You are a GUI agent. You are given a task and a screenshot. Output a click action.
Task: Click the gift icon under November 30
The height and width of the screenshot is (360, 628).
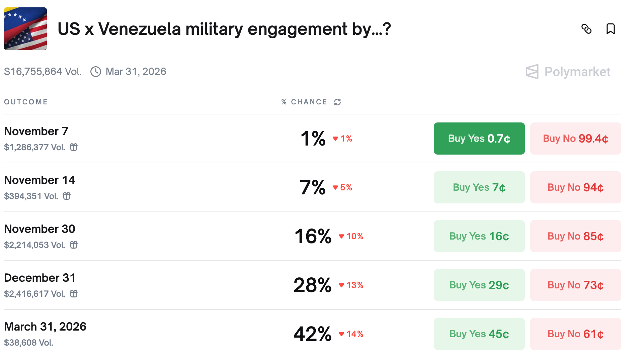pyautogui.click(x=74, y=245)
